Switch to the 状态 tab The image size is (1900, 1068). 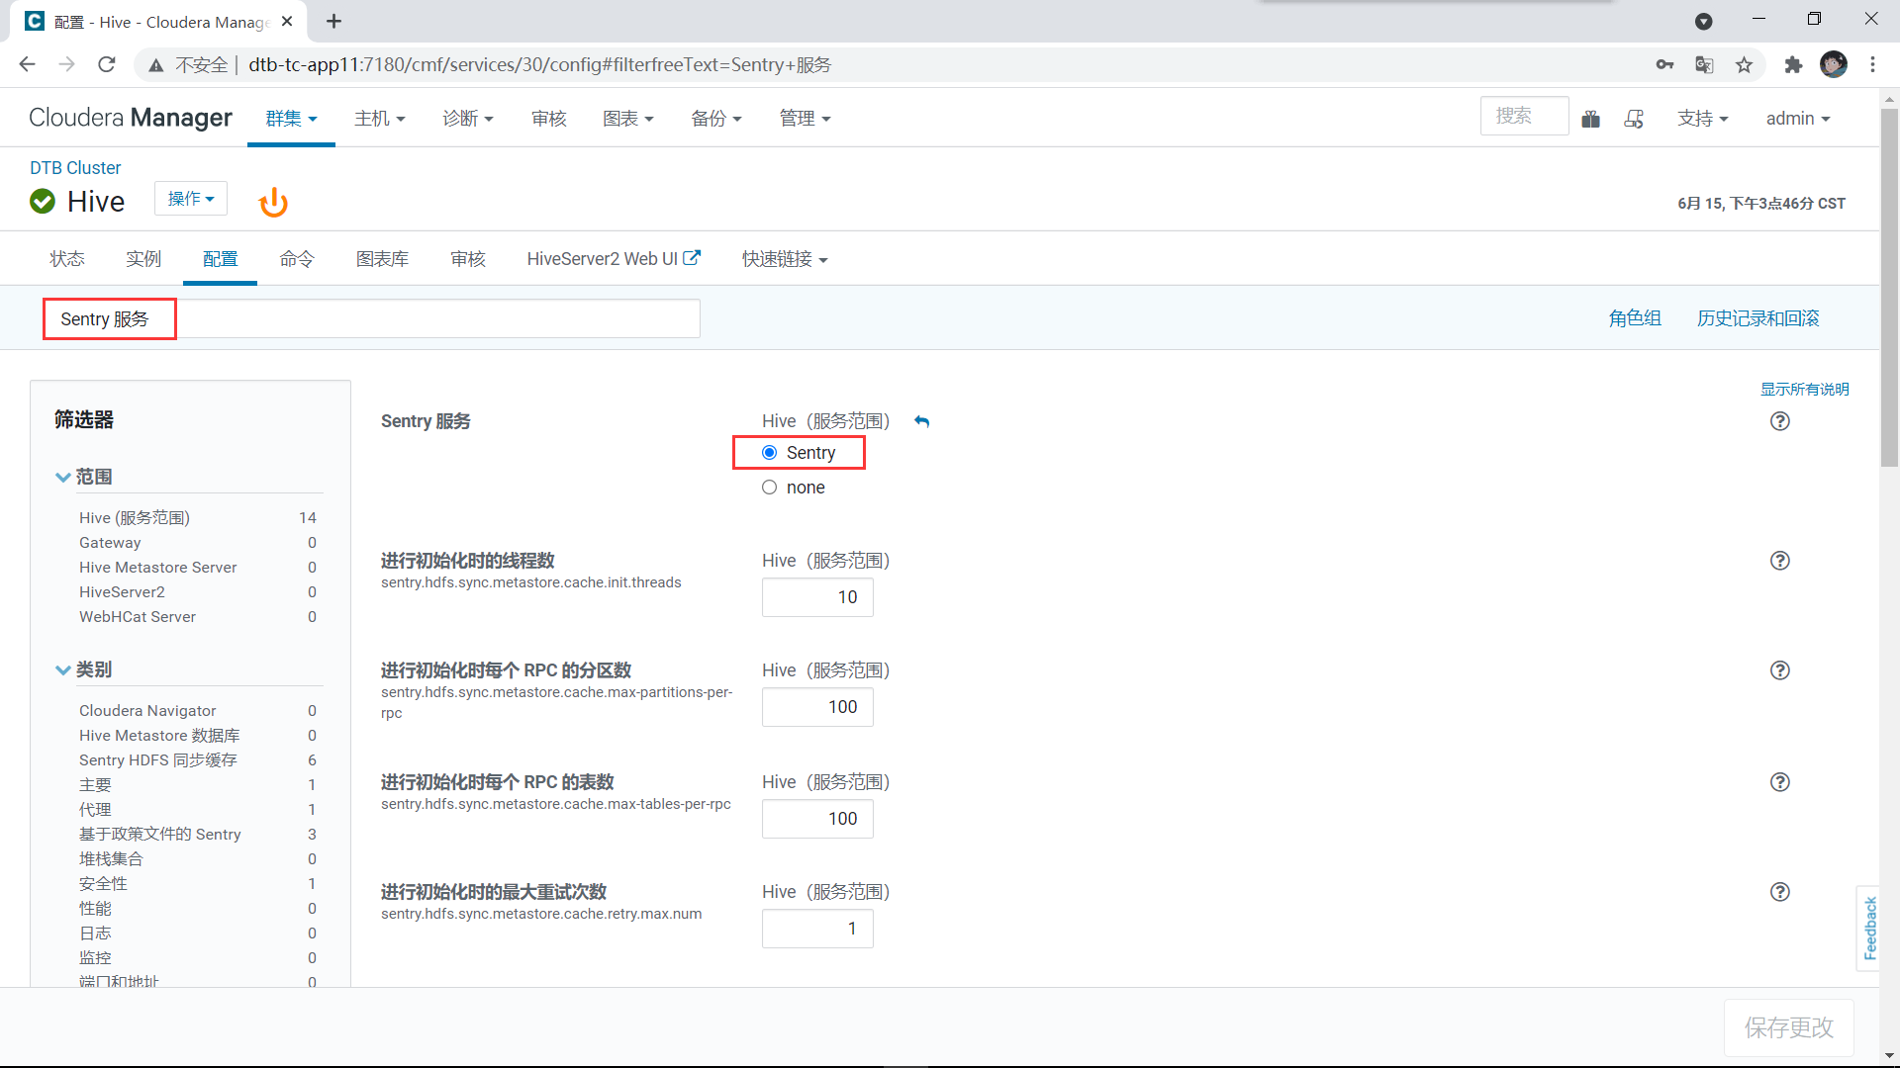click(x=67, y=259)
